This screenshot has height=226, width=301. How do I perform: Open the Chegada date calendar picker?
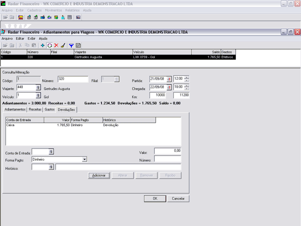(x=169, y=87)
